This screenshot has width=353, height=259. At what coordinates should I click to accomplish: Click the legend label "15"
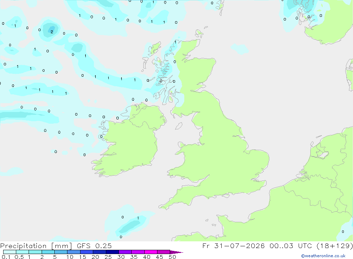tap(83, 257)
